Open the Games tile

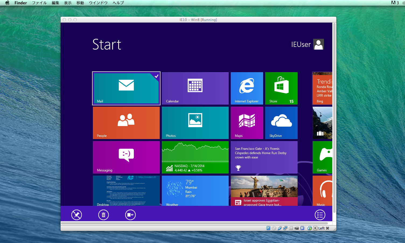(x=322, y=157)
